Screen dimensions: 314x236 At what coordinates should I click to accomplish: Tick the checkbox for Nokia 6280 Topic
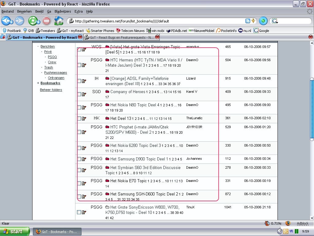pyautogui.click(x=79, y=148)
